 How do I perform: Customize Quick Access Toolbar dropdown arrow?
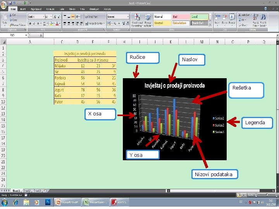point(30,3)
